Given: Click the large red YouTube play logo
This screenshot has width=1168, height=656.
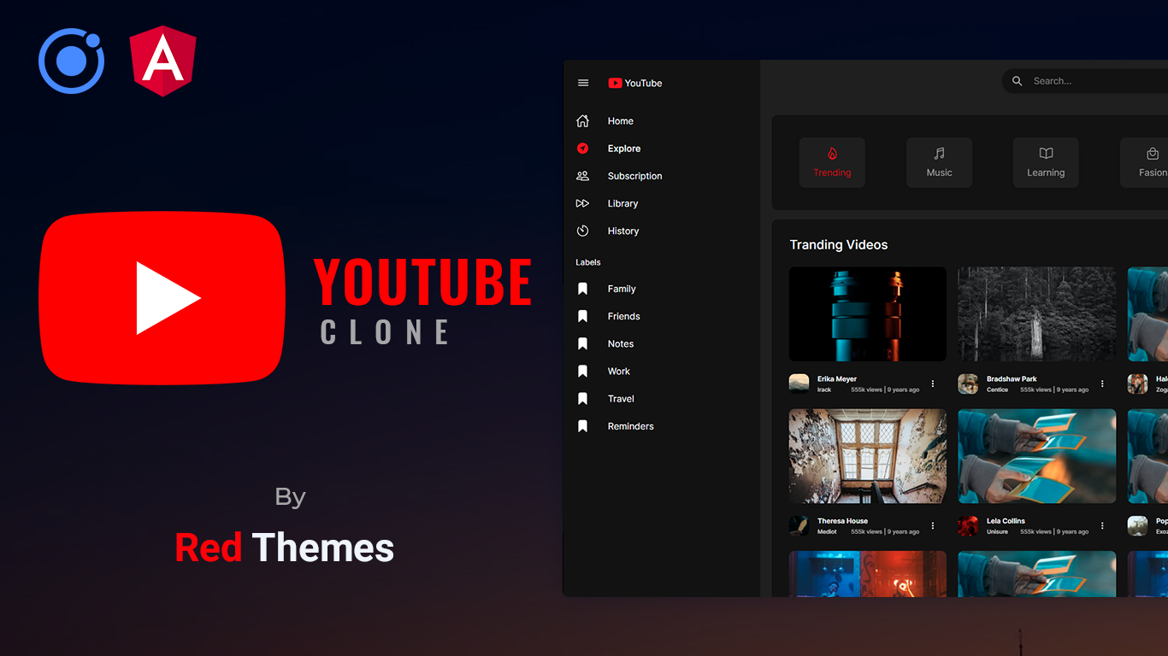Looking at the screenshot, I should (x=162, y=298).
